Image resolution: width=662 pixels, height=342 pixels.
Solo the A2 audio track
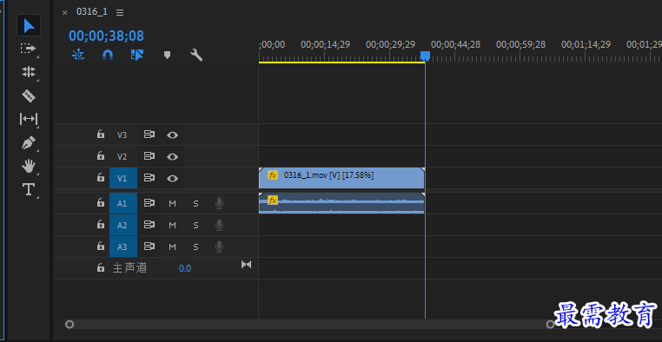195,225
